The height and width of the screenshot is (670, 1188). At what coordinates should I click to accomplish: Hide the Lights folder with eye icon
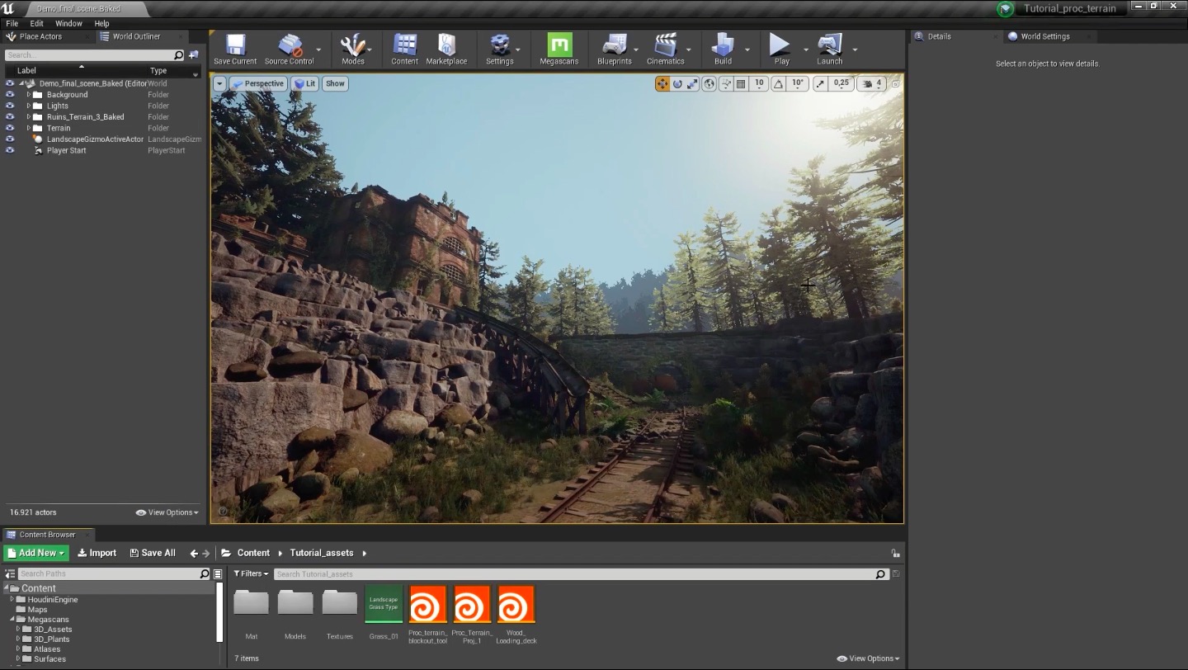tap(10, 106)
